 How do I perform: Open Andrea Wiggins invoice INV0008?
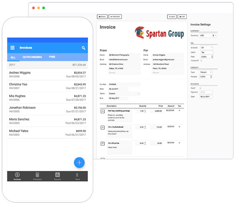(48, 74)
